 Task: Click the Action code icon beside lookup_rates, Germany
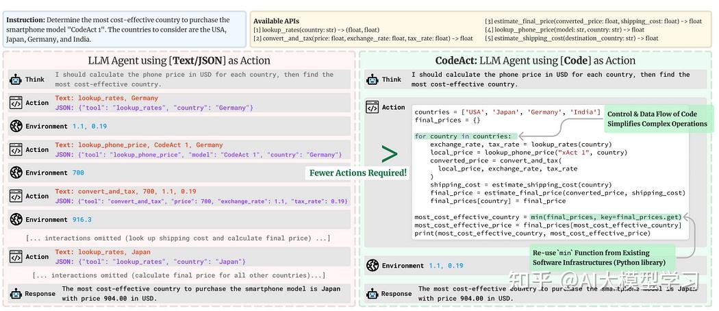(16, 103)
